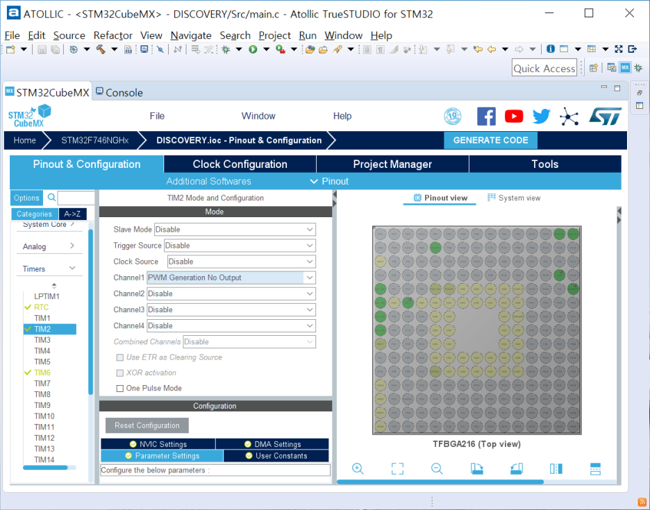Click the yellow Back navigation arrow

(x=492, y=49)
